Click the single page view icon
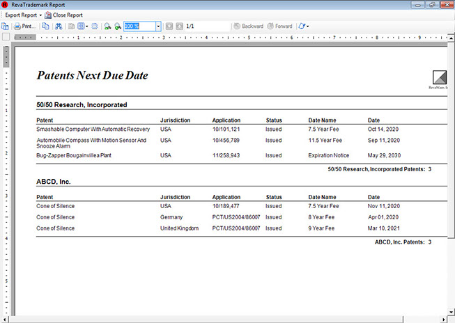 (70, 26)
